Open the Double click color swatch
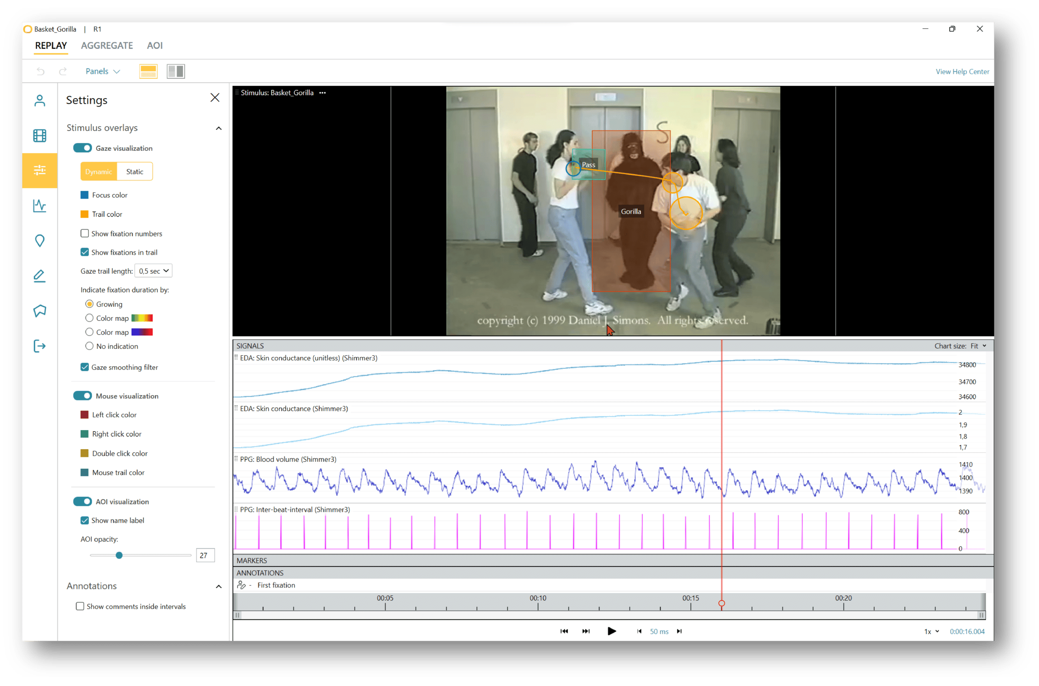 coord(85,454)
